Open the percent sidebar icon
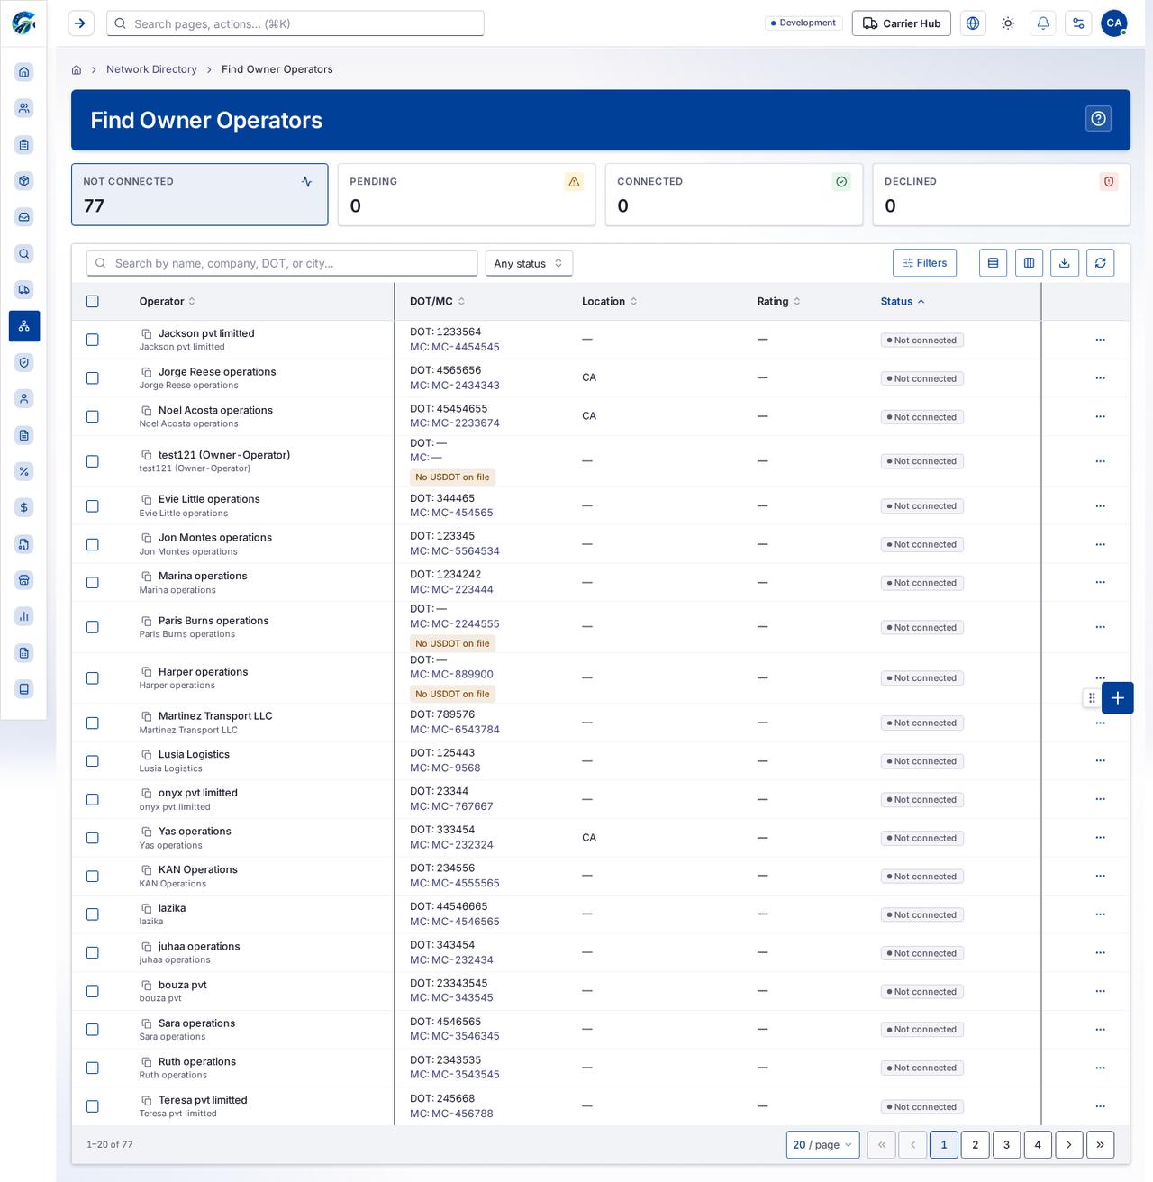The height and width of the screenshot is (1182, 1153). [x=24, y=471]
